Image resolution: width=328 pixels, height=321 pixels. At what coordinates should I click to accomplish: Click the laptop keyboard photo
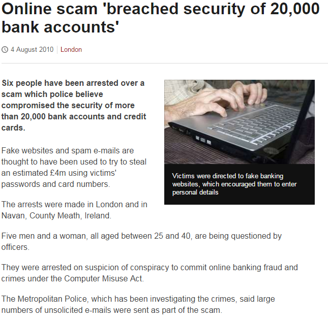click(240, 122)
